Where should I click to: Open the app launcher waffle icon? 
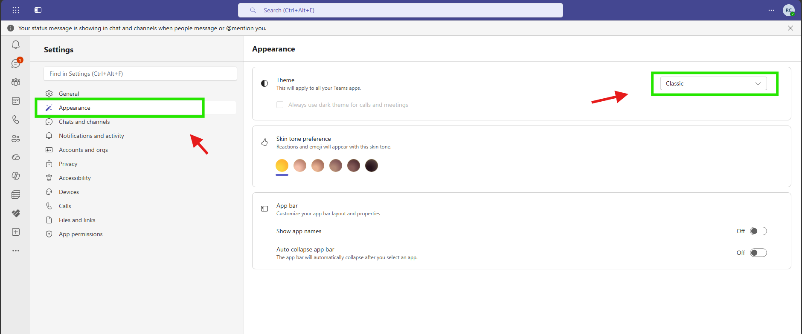point(16,10)
